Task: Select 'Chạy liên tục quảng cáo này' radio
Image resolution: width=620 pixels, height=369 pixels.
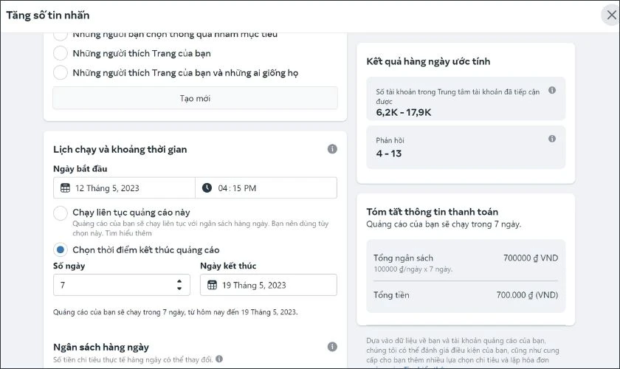Action: [x=61, y=213]
